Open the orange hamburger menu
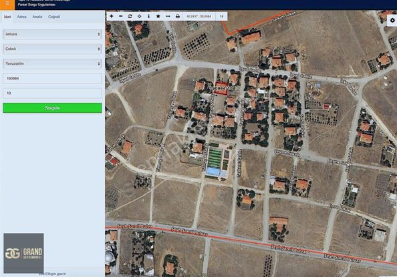 [x=7, y=3]
